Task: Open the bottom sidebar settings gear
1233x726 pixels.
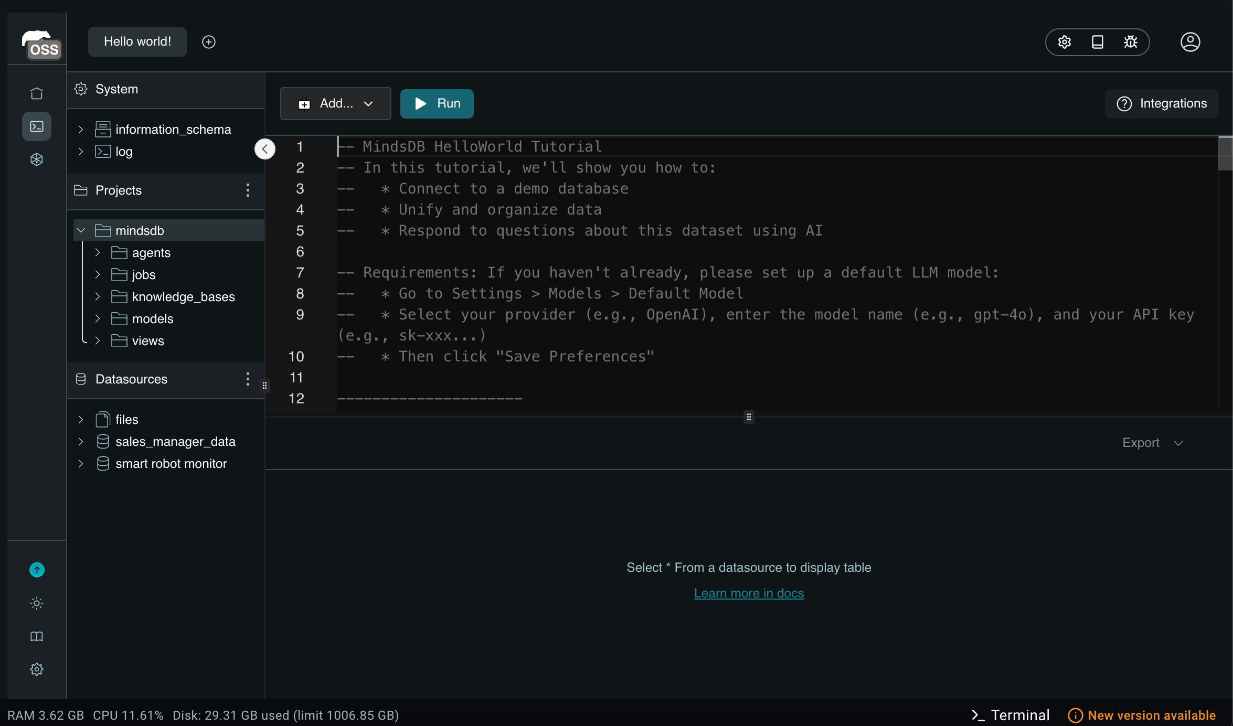Action: 36,669
